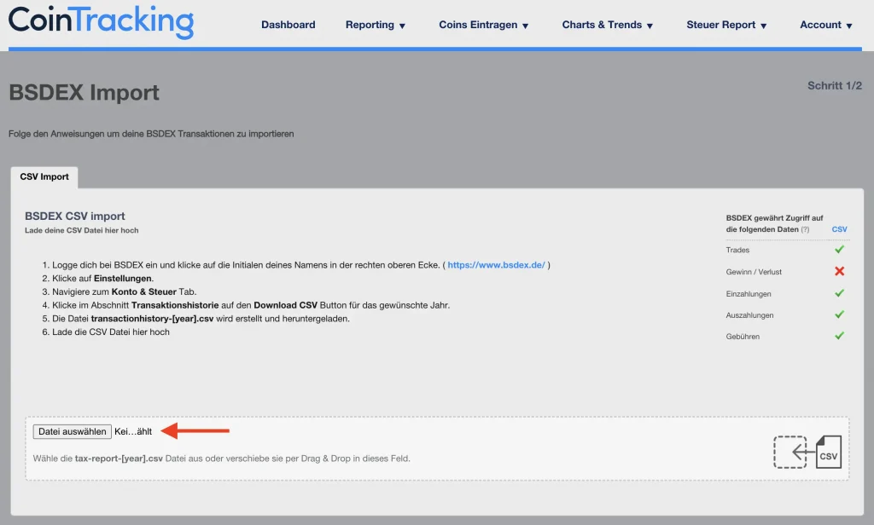Image resolution: width=874 pixels, height=525 pixels.
Task: Select the CSV Import tab
Action: click(44, 177)
